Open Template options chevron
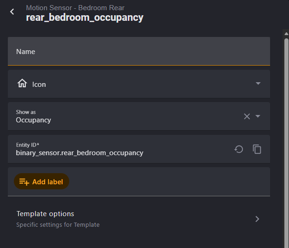Image resolution: width=289 pixels, height=248 pixels. click(257, 219)
